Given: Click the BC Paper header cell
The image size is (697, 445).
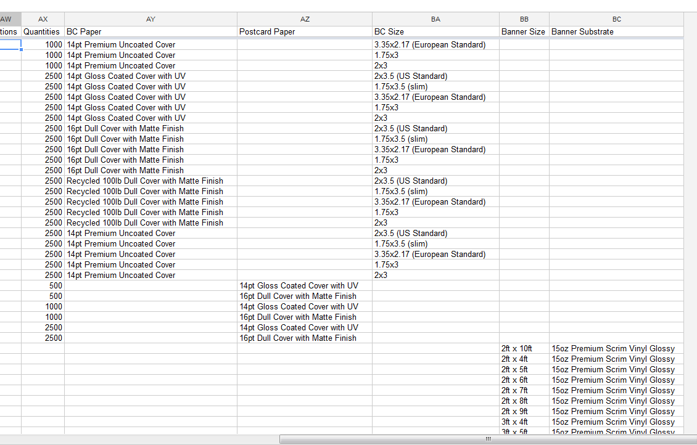Looking at the screenshot, I should pos(151,31).
